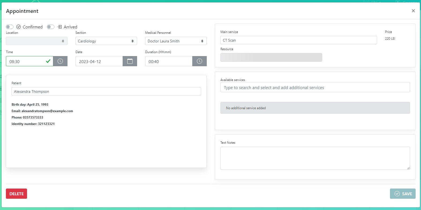This screenshot has height=210, width=421.
Task: Toggle the Confirmed switch
Action: pos(10,27)
